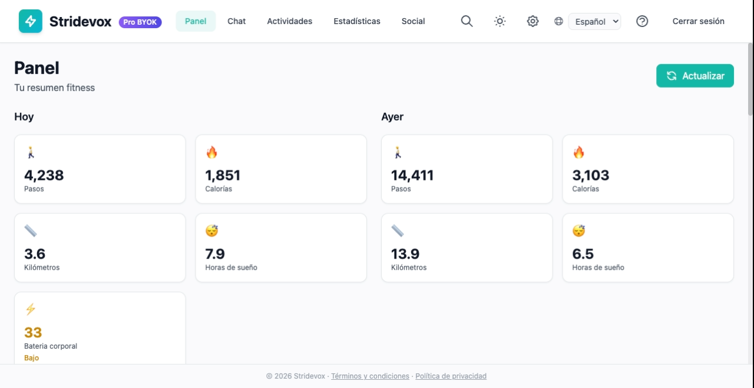This screenshot has width=754, height=388.
Task: Click the Stridevox lightning logo icon
Action: coord(31,21)
